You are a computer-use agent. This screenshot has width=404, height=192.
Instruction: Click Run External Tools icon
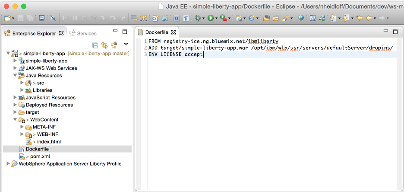click(223, 18)
